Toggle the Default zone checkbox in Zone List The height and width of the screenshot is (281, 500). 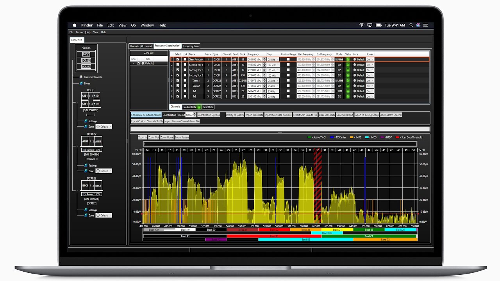tap(139, 63)
